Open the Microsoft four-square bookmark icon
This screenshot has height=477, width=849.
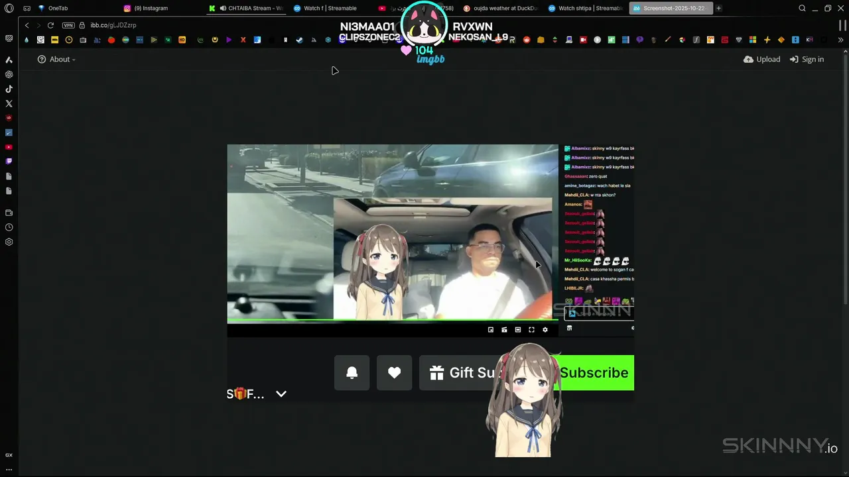point(753,40)
